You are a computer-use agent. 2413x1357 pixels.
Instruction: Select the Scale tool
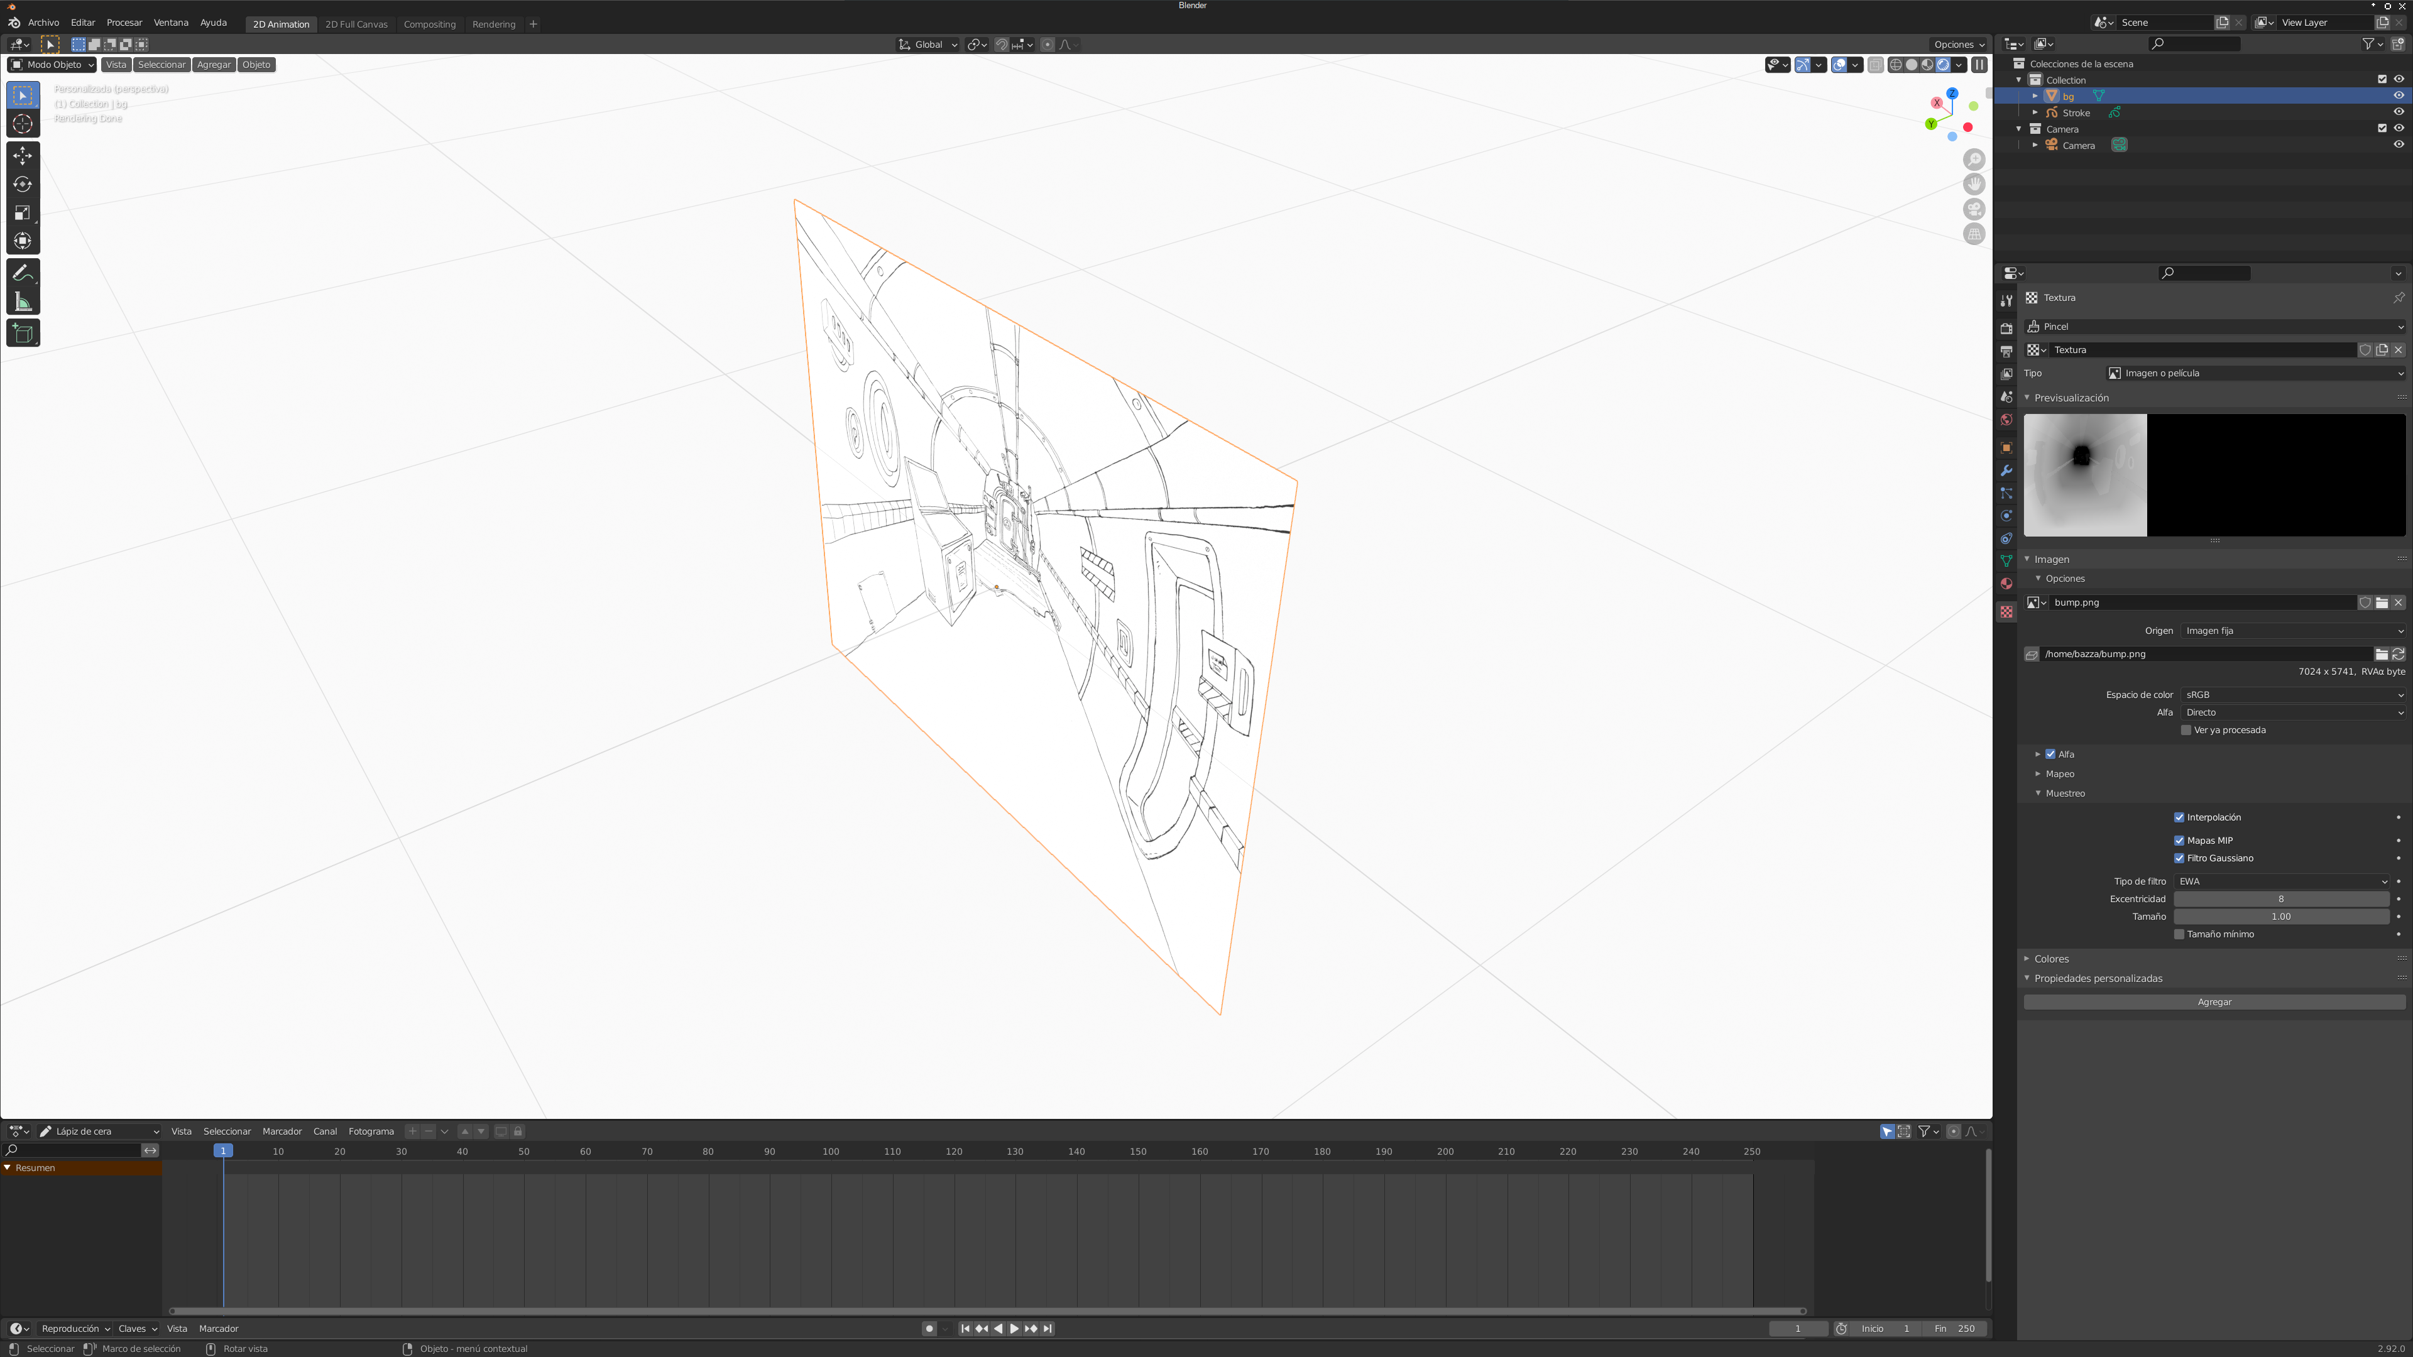(23, 212)
